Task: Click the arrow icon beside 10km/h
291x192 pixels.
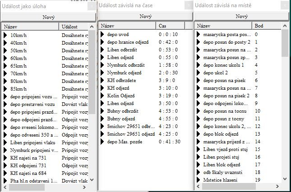Action: 5,35
